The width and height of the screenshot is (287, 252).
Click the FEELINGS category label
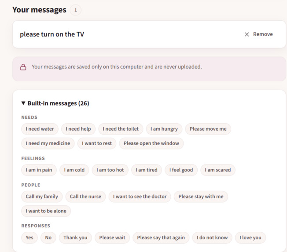click(x=33, y=159)
